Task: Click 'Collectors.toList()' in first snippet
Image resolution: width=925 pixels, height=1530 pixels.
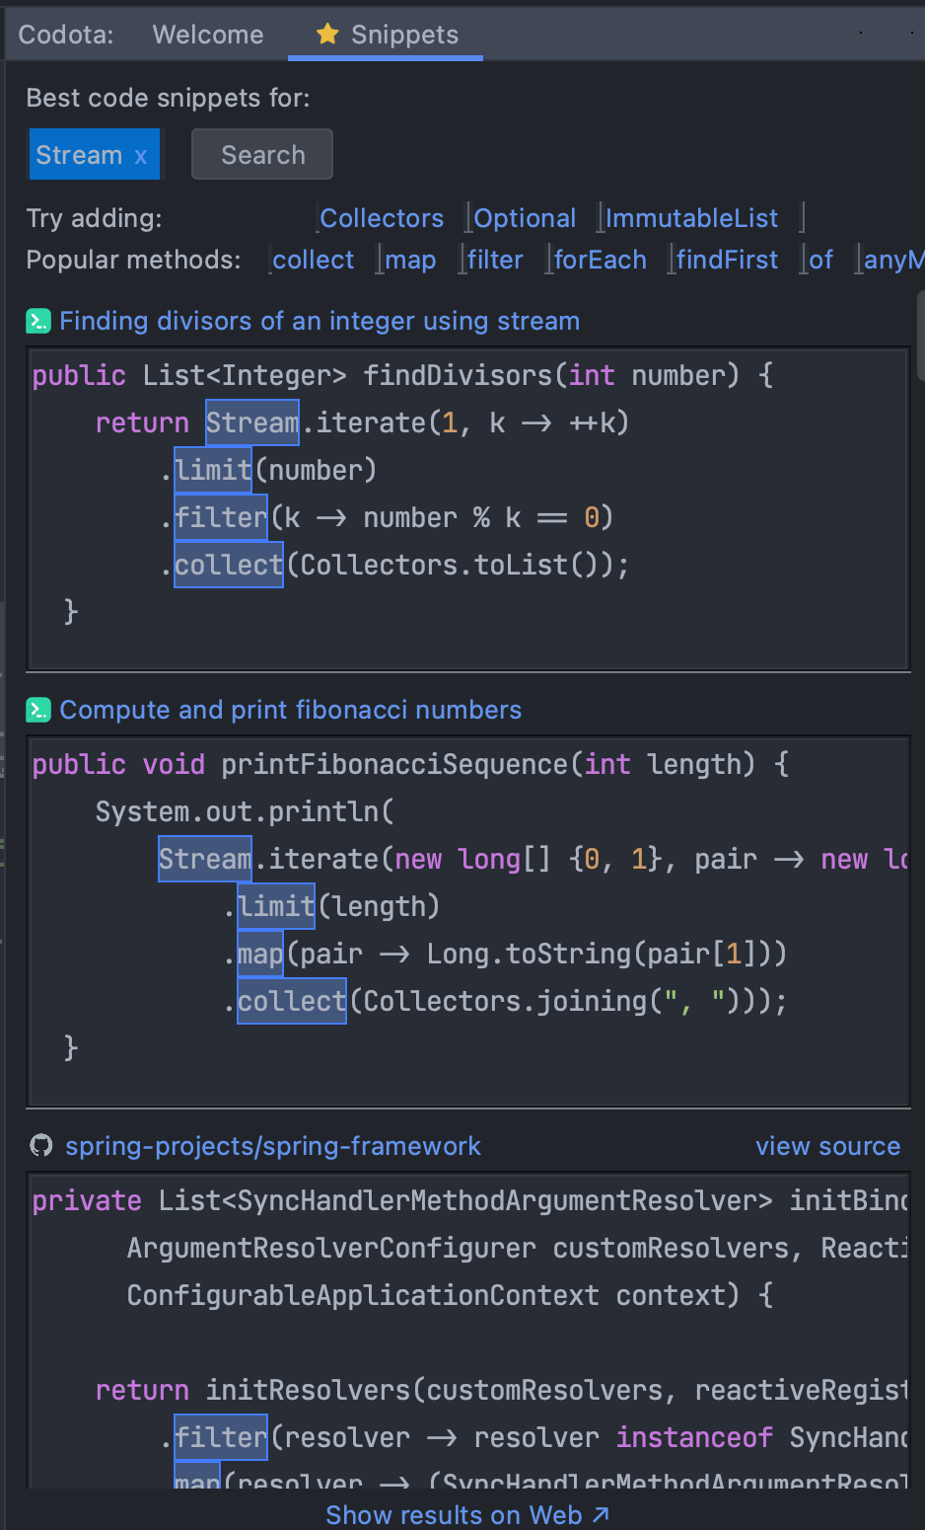Action: (x=449, y=565)
